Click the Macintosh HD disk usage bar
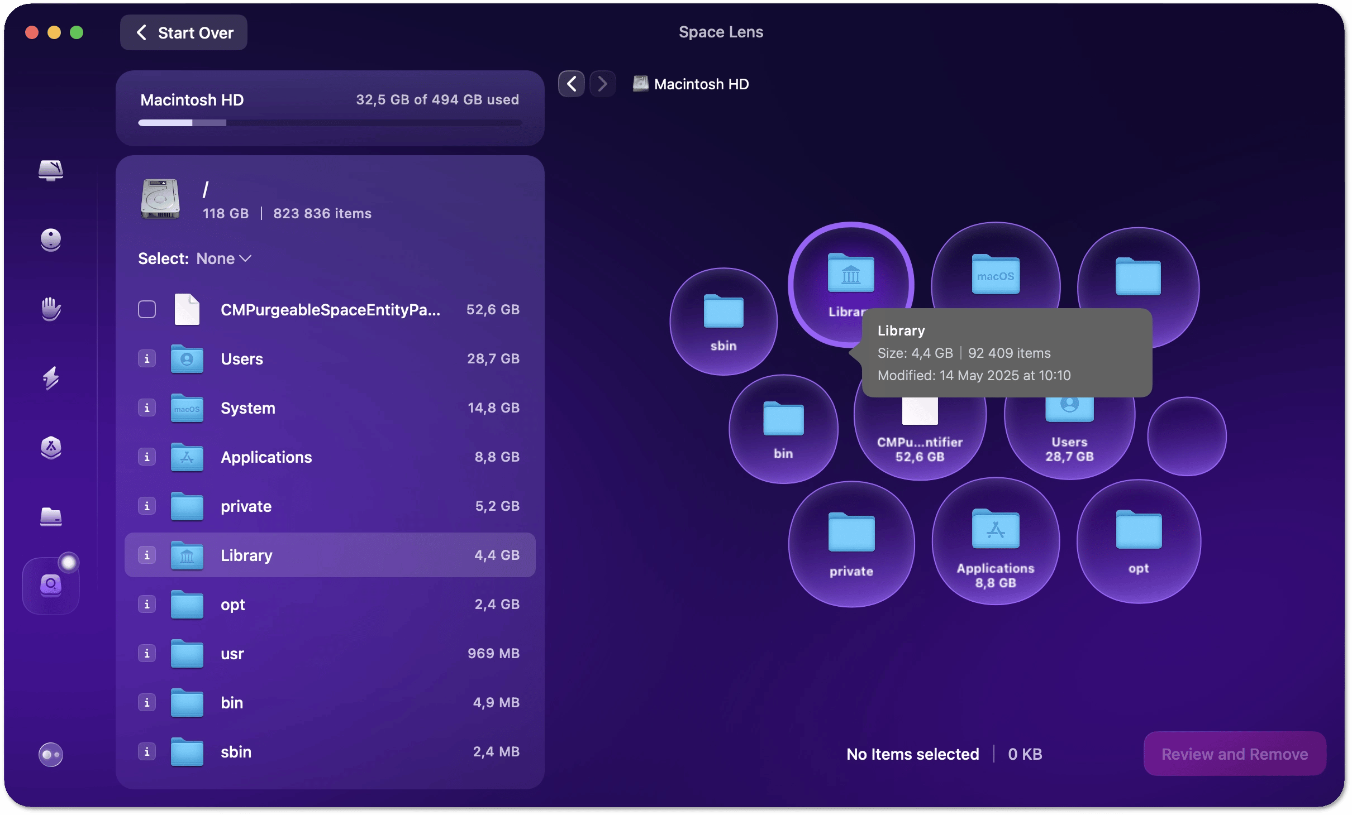This screenshot has width=1352, height=815. 330,123
